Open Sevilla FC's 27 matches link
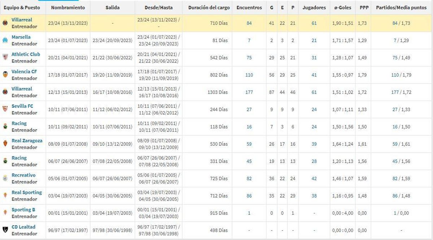The width and height of the screenshot is (433, 240). tap(249, 110)
